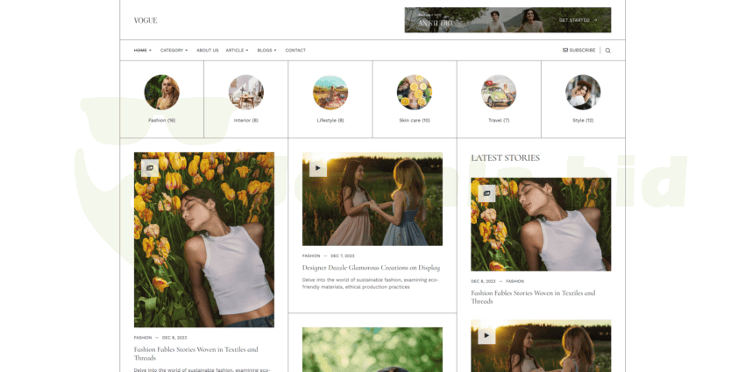Click the gallery icon on tulip post
Screen dimensions: 745x372
click(150, 167)
